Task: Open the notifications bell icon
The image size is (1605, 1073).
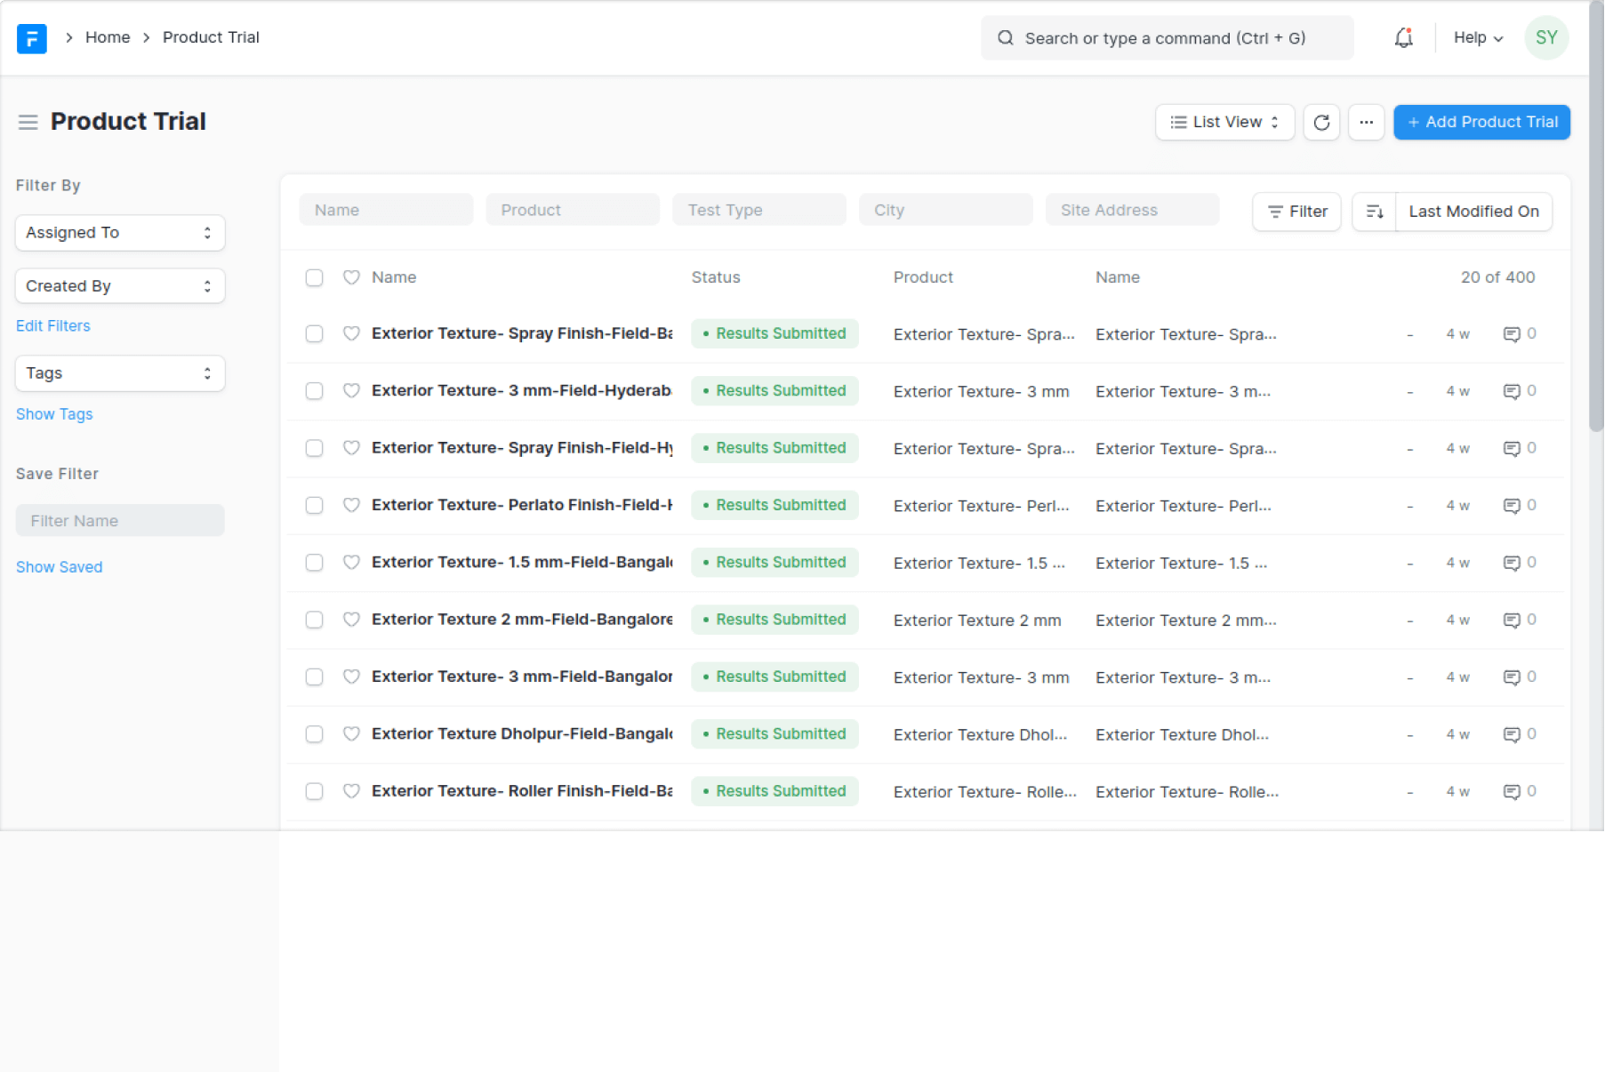Action: click(1403, 38)
